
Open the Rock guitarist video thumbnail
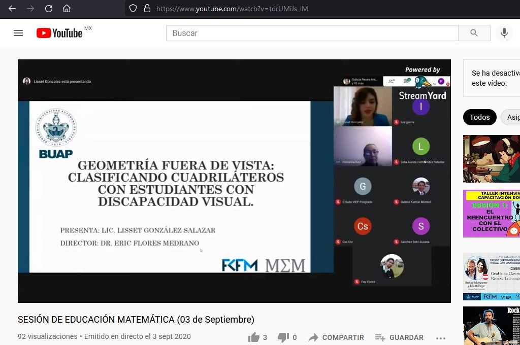[x=492, y=326]
